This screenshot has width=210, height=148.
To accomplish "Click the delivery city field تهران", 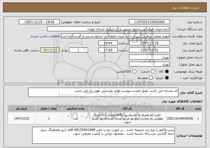I will pos(149,64).
